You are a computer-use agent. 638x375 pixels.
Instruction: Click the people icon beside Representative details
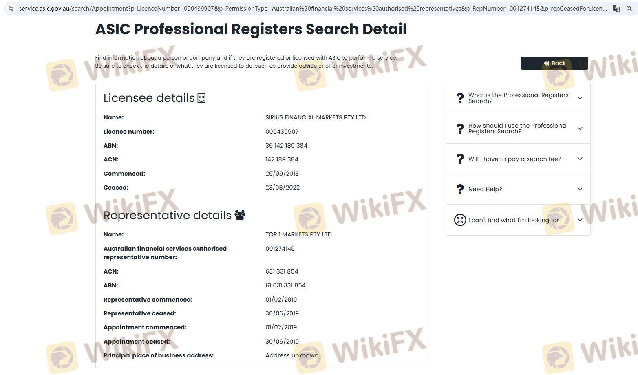240,215
